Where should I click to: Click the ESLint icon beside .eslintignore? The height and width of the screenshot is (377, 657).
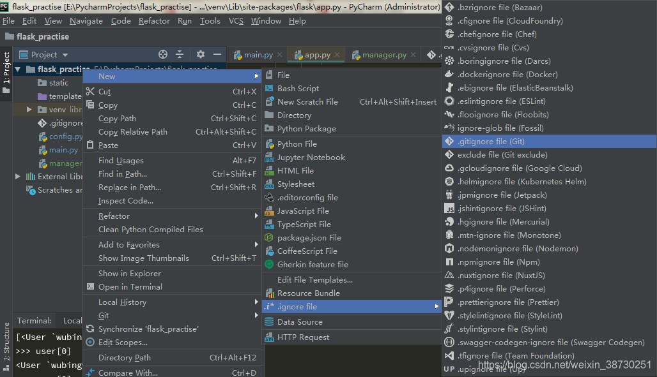click(x=449, y=101)
